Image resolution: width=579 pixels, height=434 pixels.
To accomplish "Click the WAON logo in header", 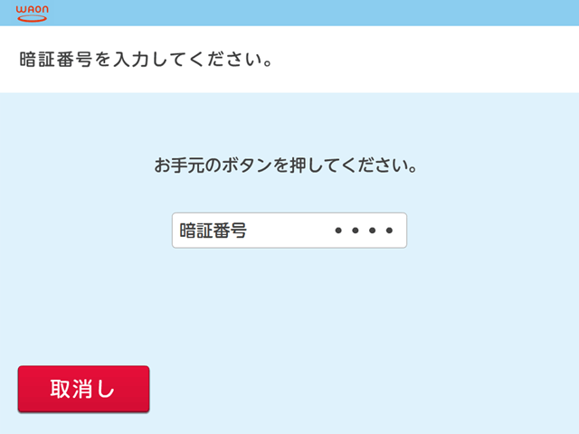I will pos(33,14).
